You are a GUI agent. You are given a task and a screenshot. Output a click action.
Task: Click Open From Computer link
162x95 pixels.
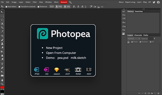[x=61, y=53]
